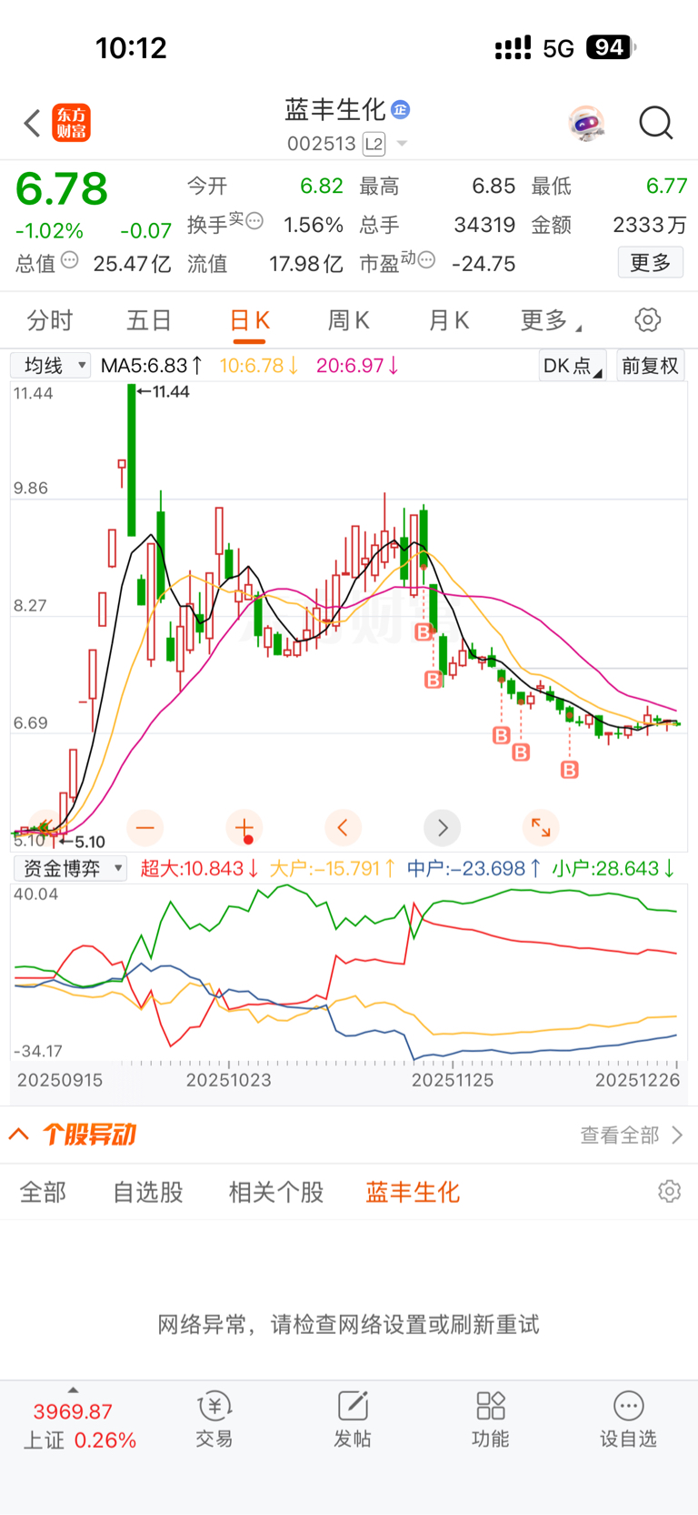Switch to 月K tab
The height and width of the screenshot is (1515, 698).
coord(448,320)
